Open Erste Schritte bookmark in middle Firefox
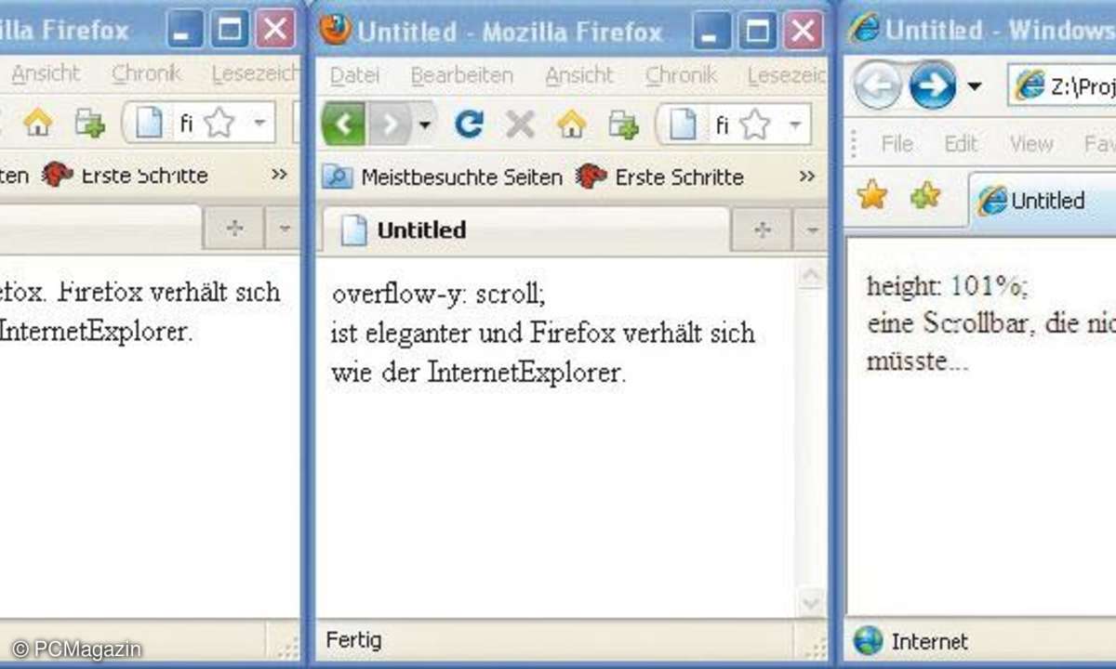The width and height of the screenshot is (1116, 669). tap(659, 176)
